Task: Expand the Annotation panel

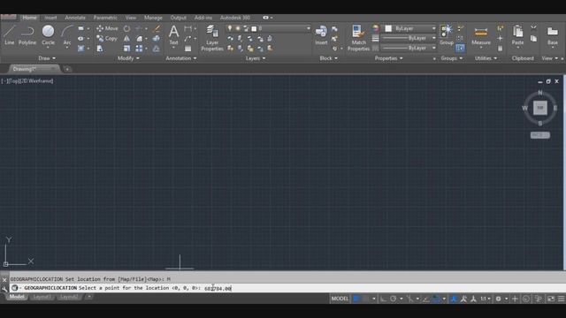Action: coord(180,58)
